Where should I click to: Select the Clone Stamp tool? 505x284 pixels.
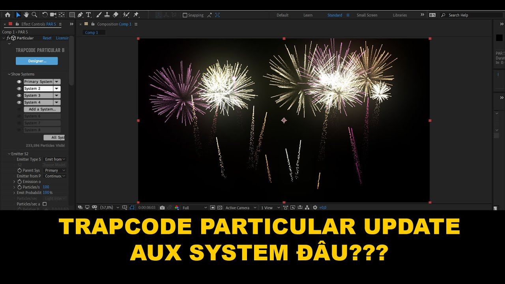pos(107,15)
